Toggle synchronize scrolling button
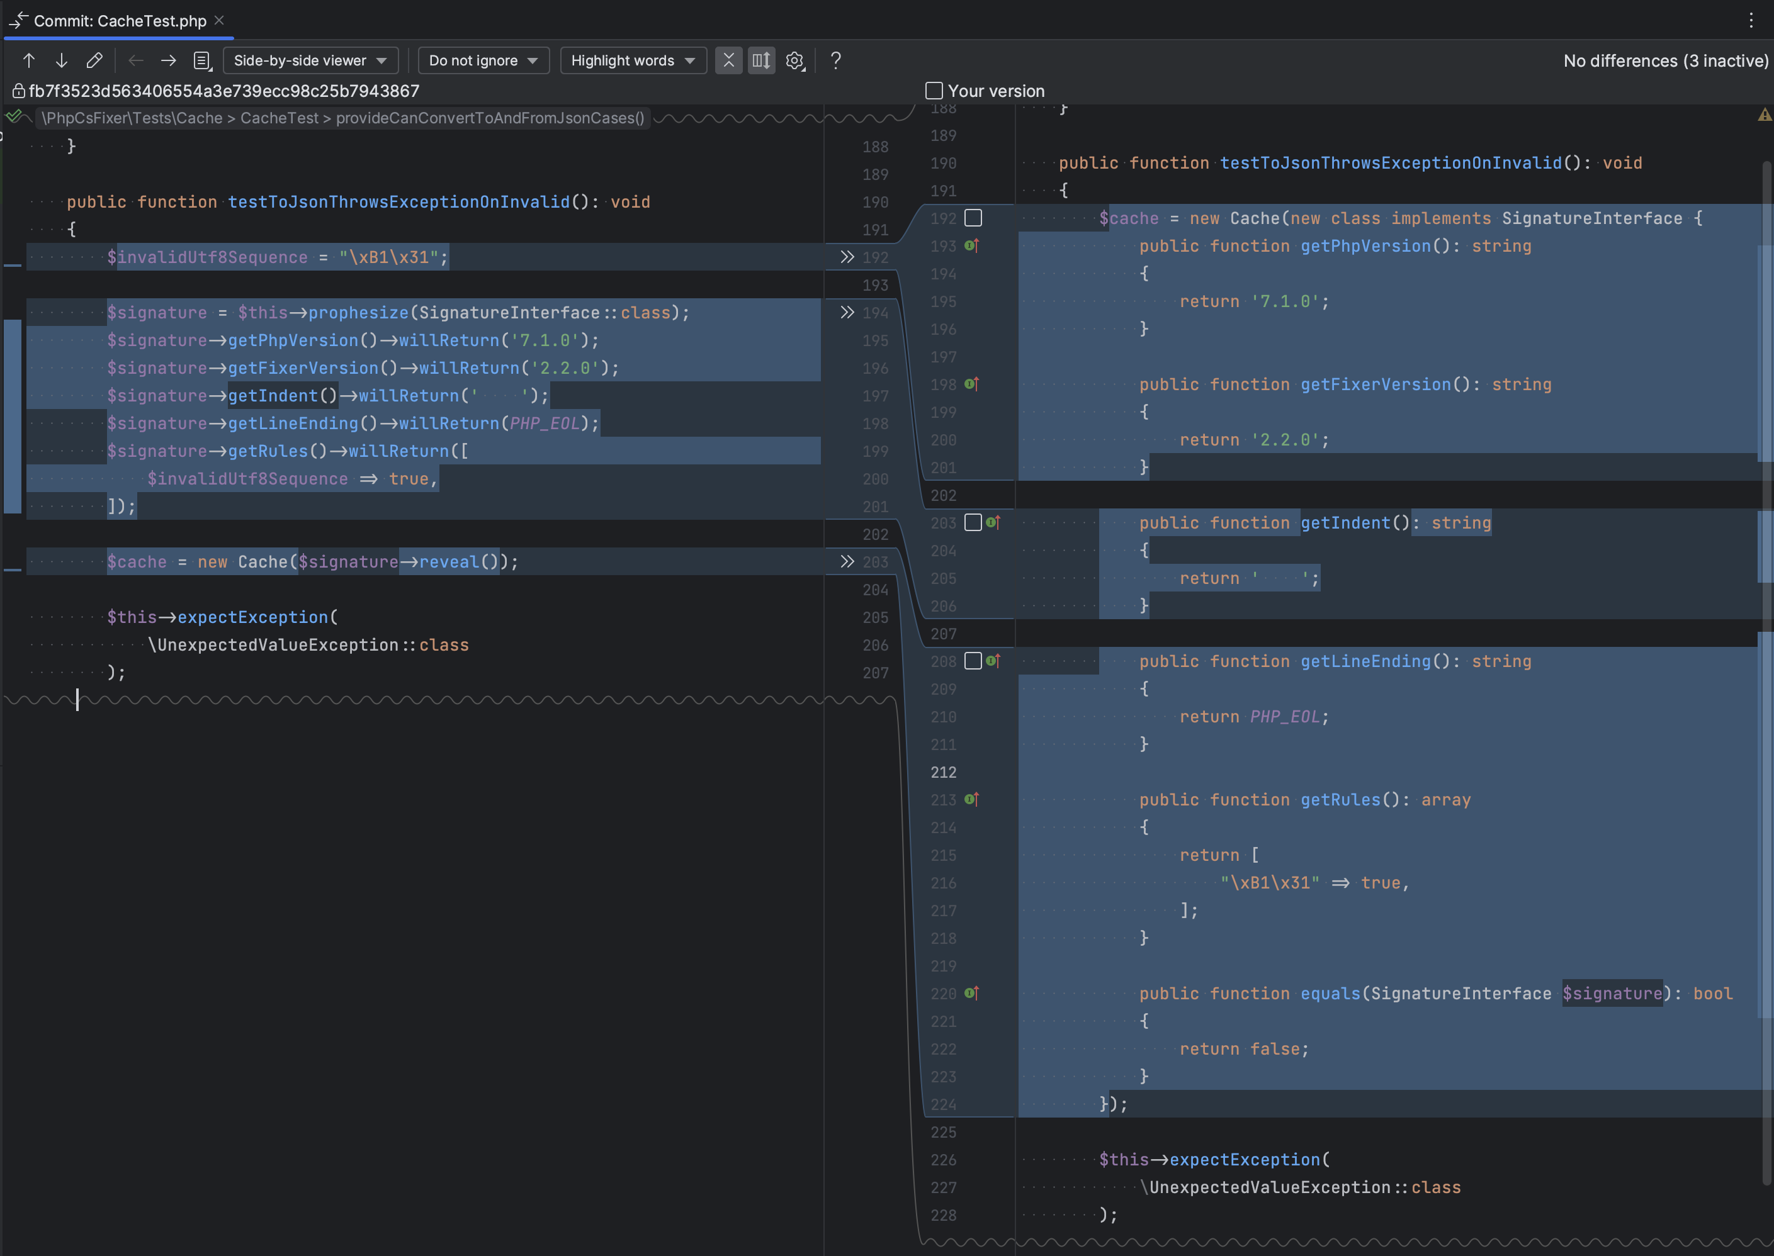The width and height of the screenshot is (1774, 1256). click(x=761, y=60)
